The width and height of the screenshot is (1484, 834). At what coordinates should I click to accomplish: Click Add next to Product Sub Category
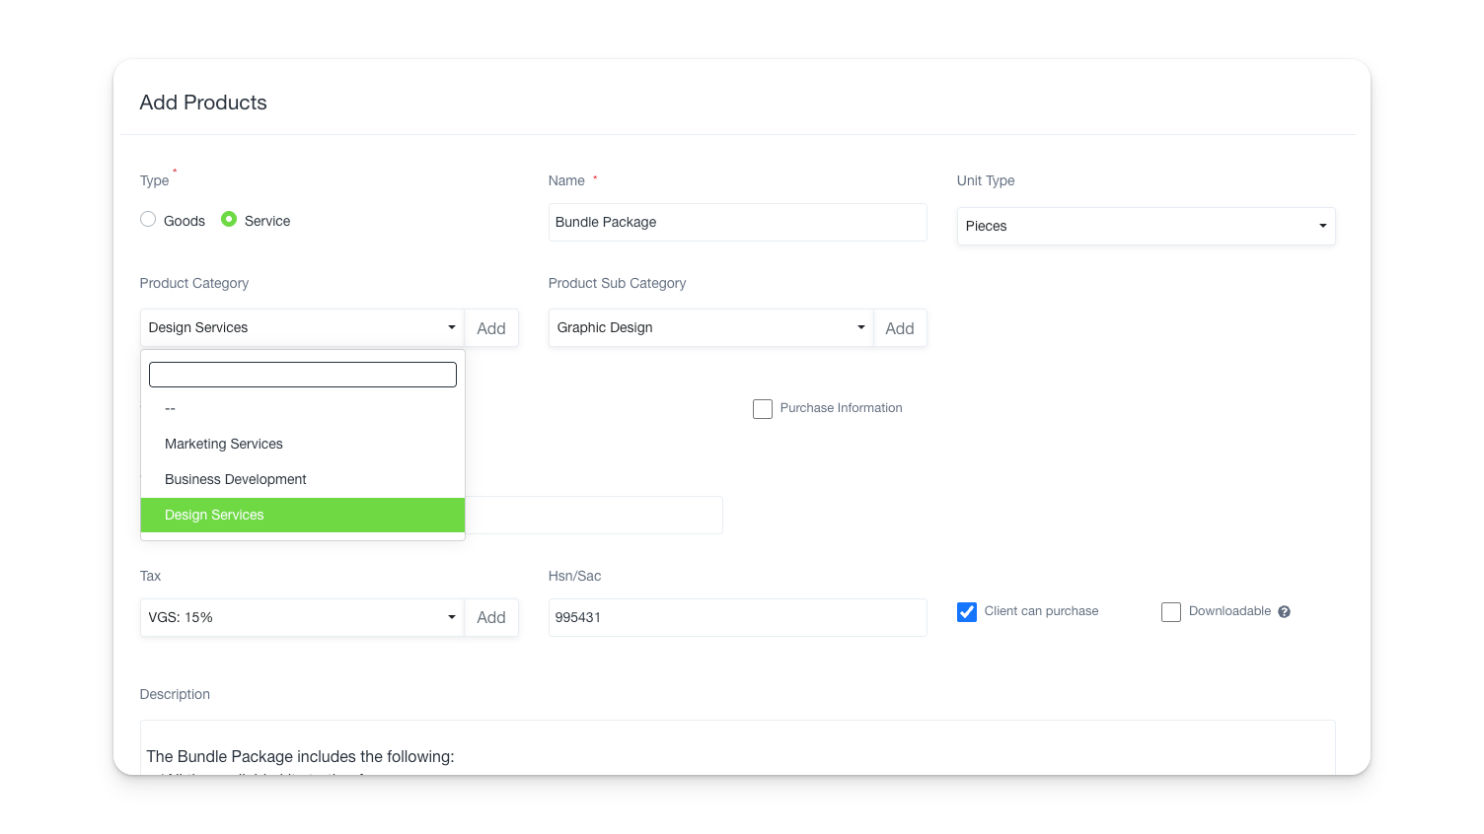tap(900, 328)
